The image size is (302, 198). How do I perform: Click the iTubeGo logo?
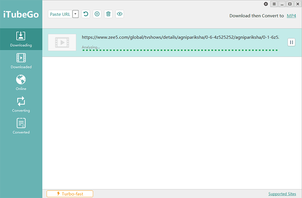(21, 14)
